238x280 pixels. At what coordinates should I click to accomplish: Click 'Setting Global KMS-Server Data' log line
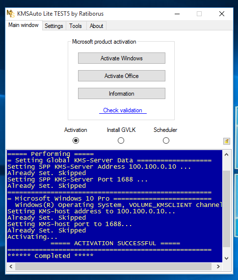click(x=109, y=160)
